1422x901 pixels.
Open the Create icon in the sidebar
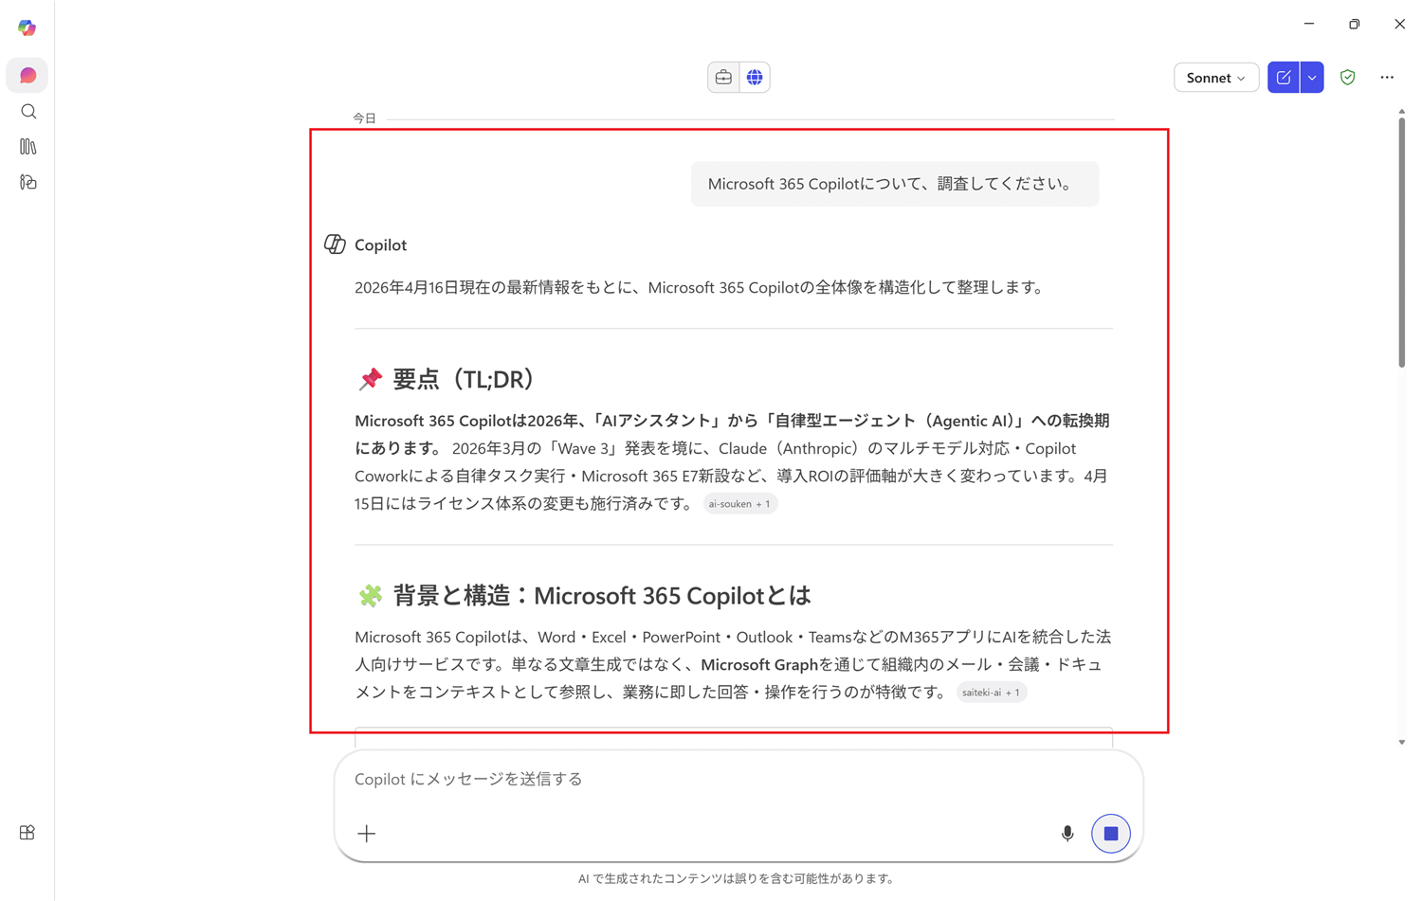click(x=28, y=182)
